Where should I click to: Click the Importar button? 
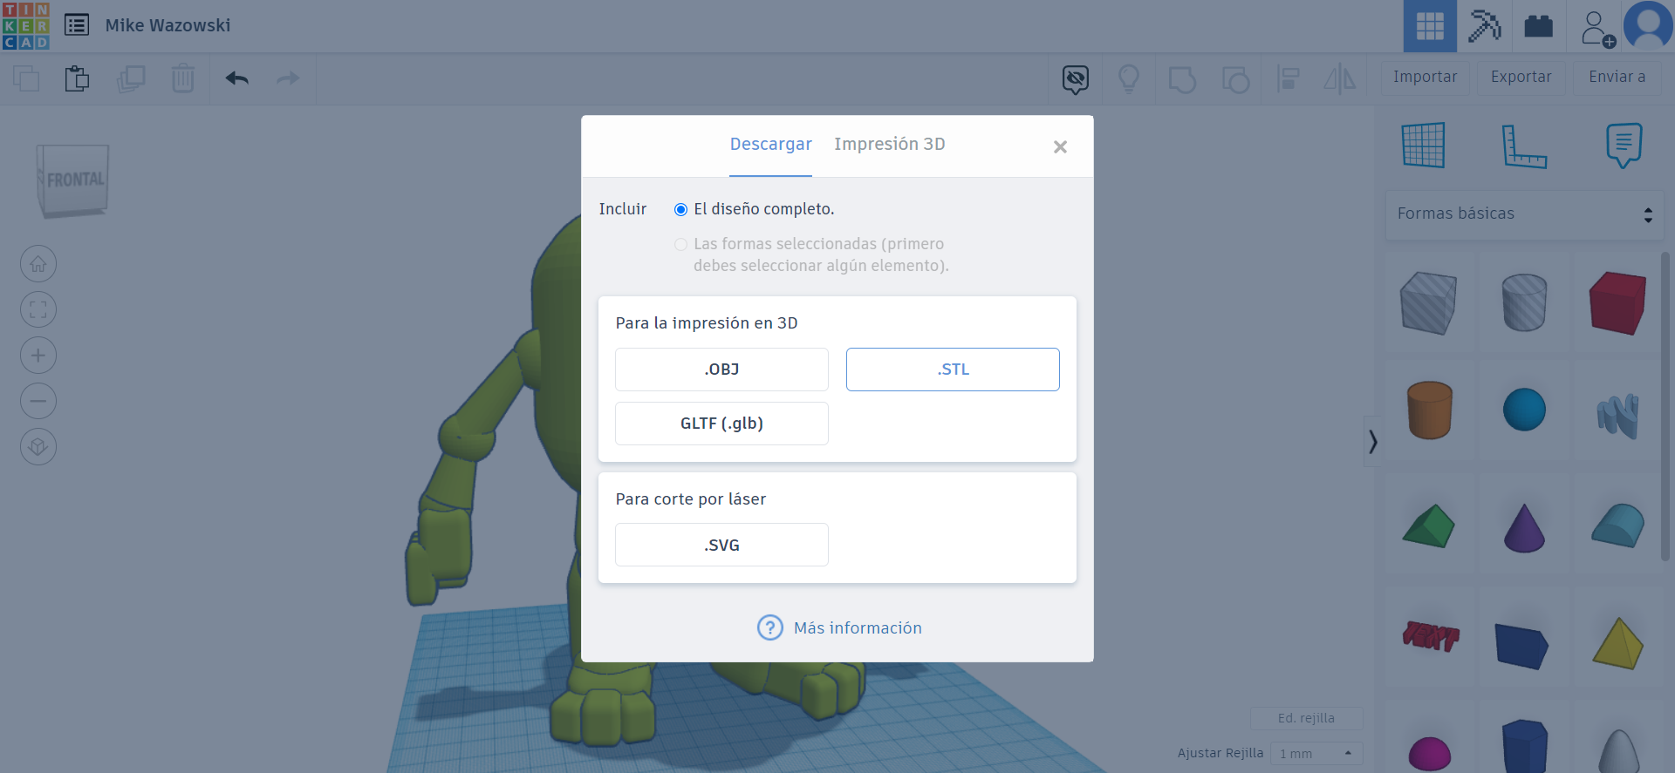click(x=1425, y=77)
